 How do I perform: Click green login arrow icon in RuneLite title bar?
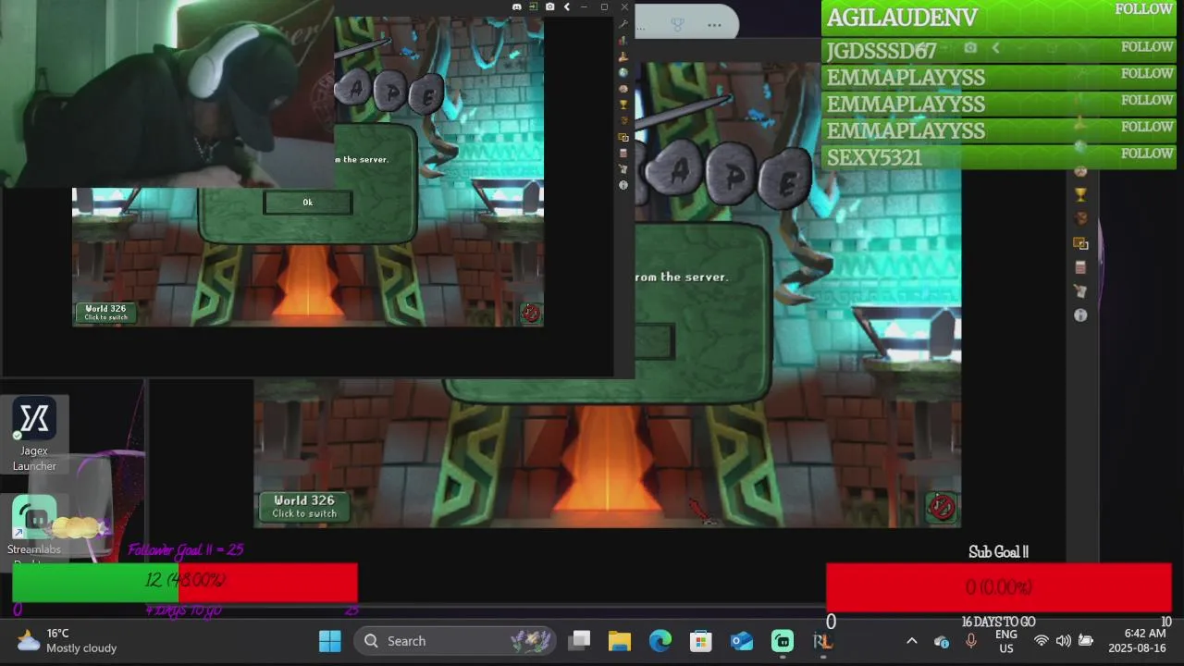(x=533, y=6)
